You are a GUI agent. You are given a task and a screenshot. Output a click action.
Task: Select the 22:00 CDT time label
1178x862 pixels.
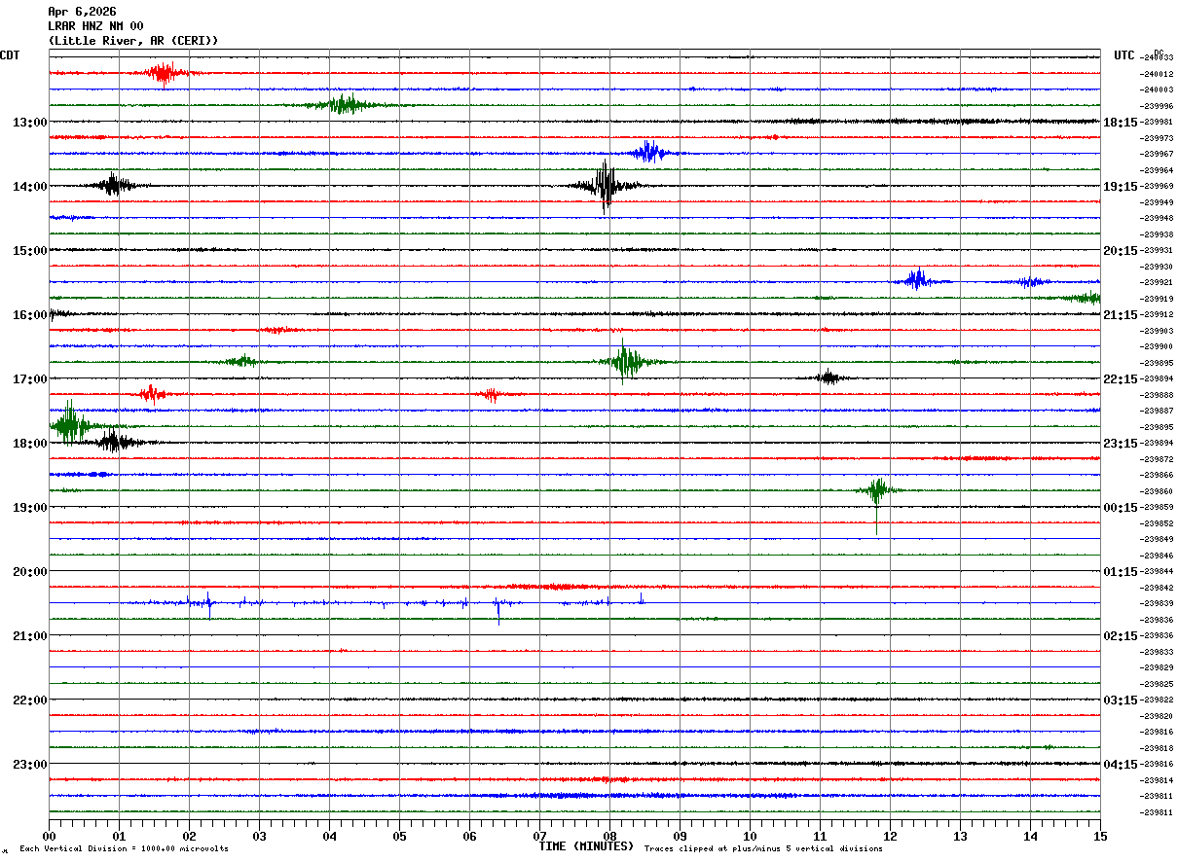click(x=30, y=700)
